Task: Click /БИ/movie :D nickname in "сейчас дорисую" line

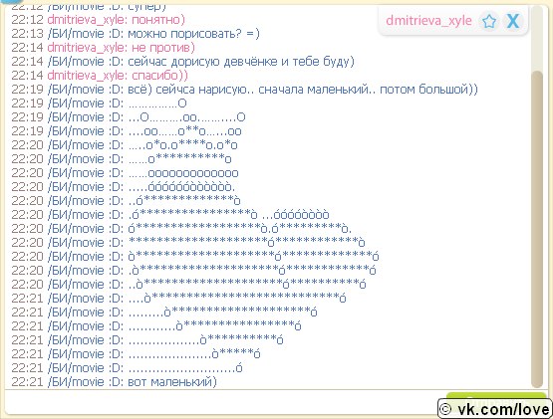Action: pyautogui.click(x=86, y=62)
